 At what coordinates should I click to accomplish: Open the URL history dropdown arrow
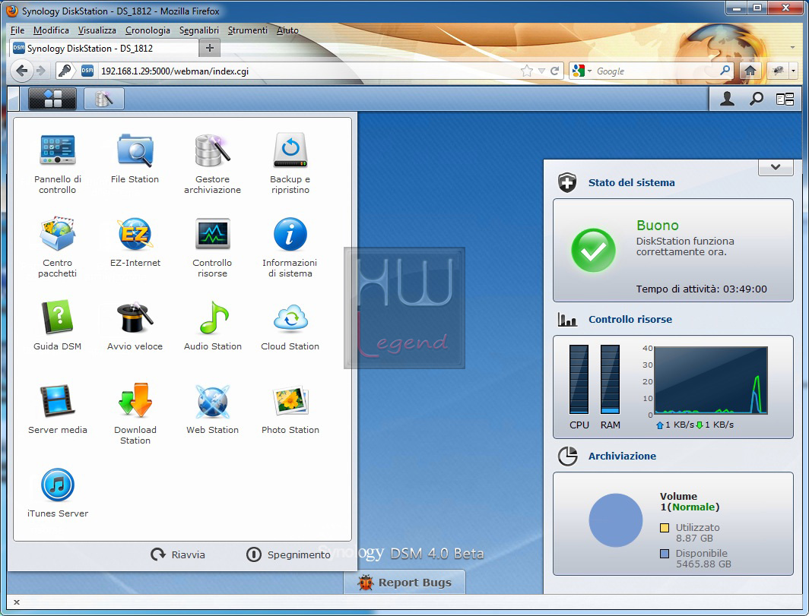pos(541,71)
